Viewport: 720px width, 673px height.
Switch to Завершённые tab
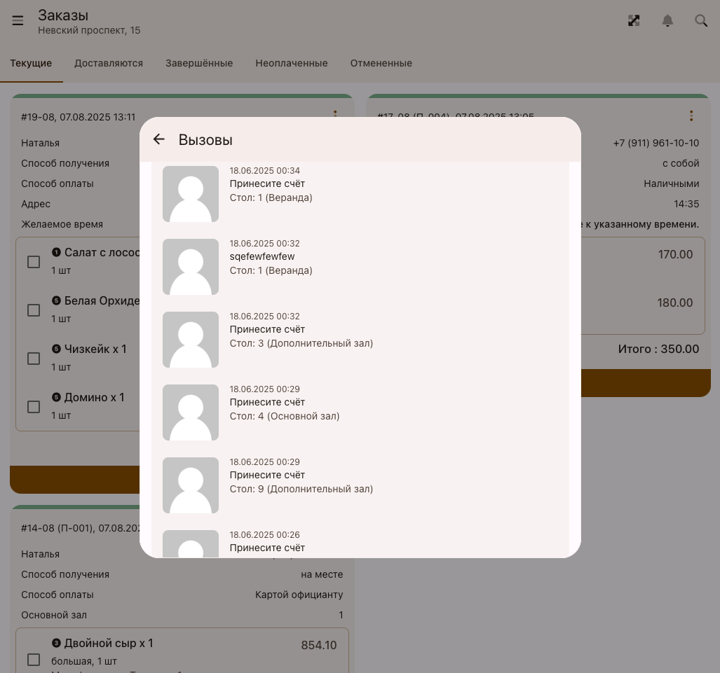(x=199, y=63)
